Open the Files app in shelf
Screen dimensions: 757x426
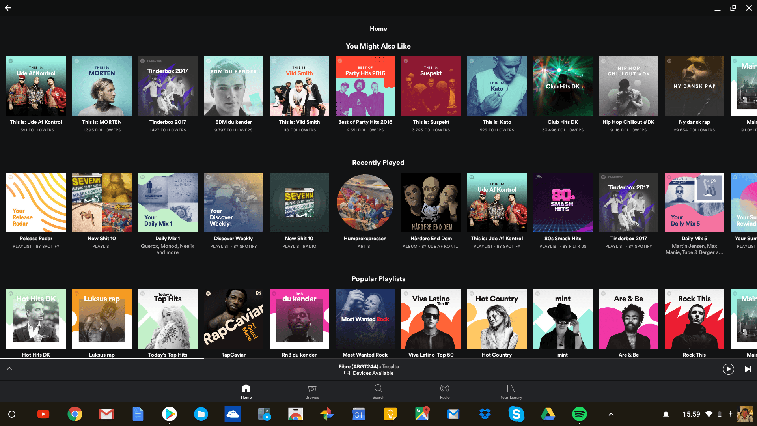coord(201,414)
